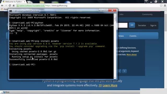Image resolution: width=167 pixels, height=94 pixels.
Task: Maximize the cmd.exe window
Action: click(106, 10)
